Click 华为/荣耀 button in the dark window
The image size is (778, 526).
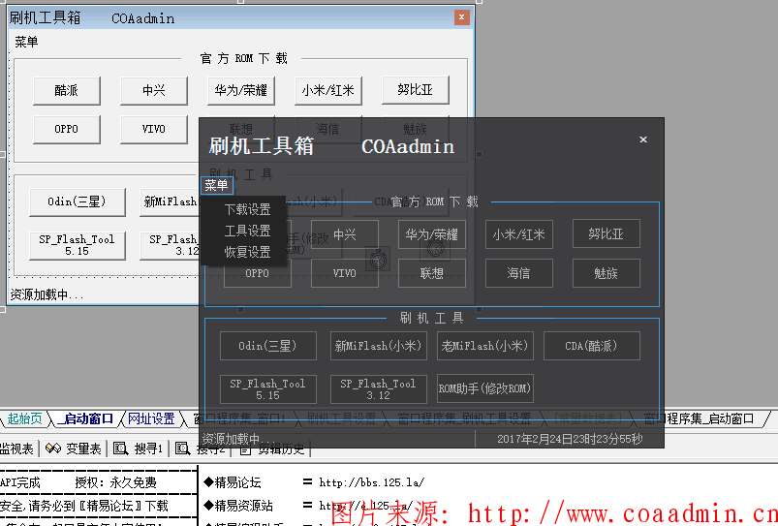point(432,234)
